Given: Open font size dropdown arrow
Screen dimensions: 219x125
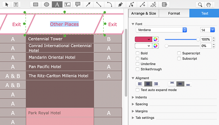Looking at the screenshot, I should pyautogui.click(x=212, y=30).
